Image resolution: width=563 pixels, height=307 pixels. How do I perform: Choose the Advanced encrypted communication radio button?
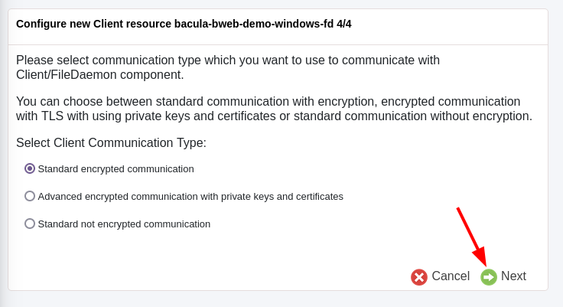30,196
